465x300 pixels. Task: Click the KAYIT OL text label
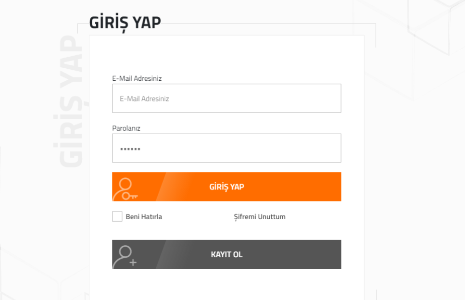tap(226, 255)
